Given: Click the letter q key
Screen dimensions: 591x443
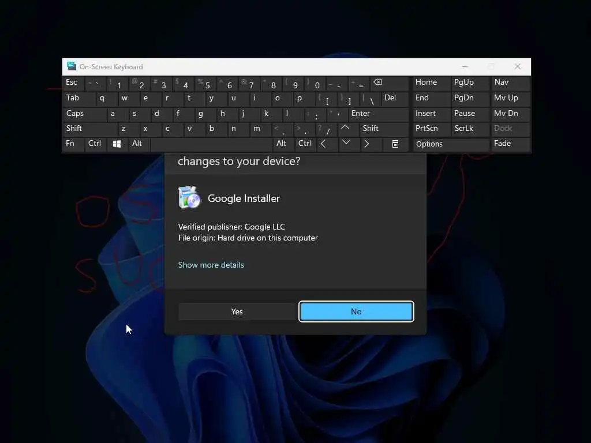Looking at the screenshot, I should 106,98.
